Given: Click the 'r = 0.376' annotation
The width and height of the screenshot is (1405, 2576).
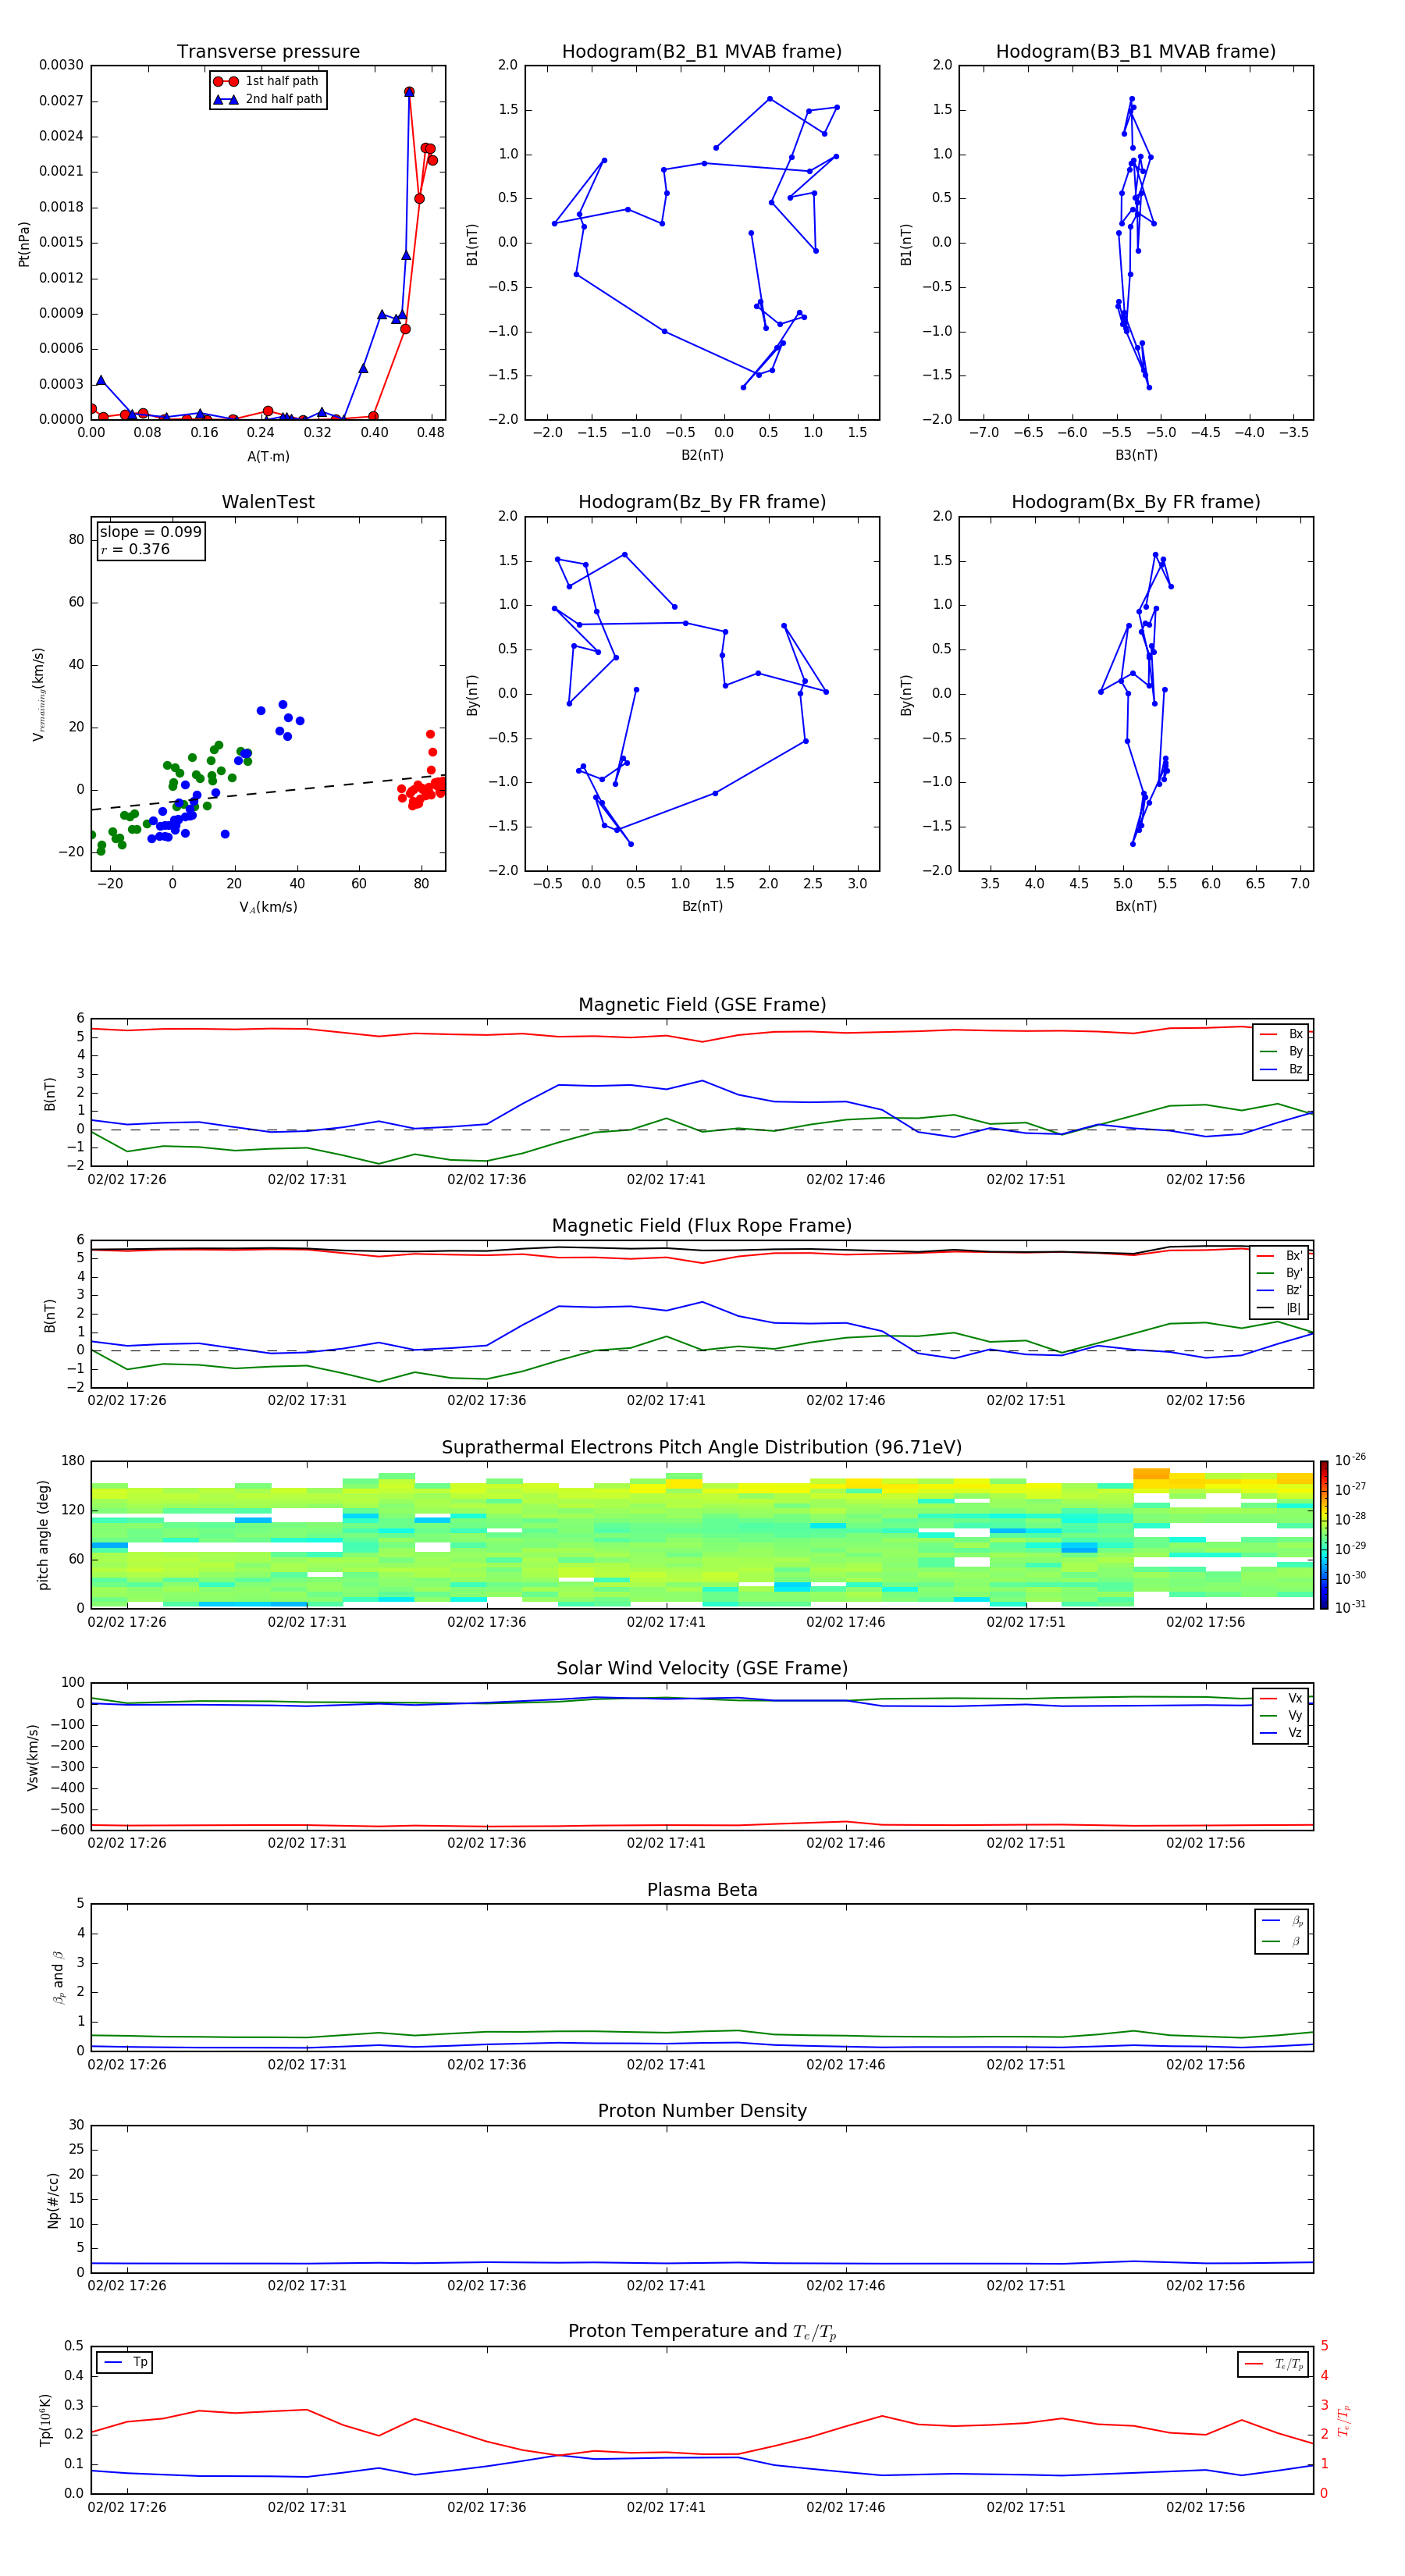Looking at the screenshot, I should [x=135, y=549].
